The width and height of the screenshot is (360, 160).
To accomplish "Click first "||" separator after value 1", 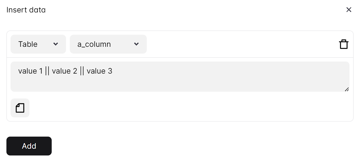I will (x=47, y=71).
